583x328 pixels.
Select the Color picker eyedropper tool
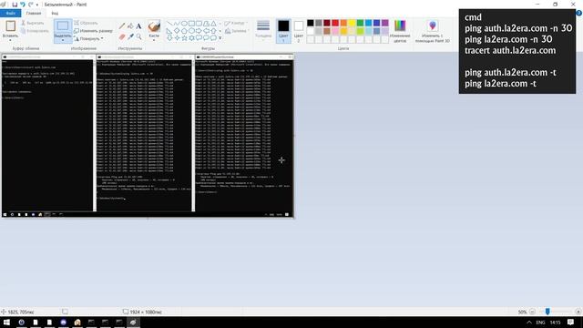(x=130, y=36)
